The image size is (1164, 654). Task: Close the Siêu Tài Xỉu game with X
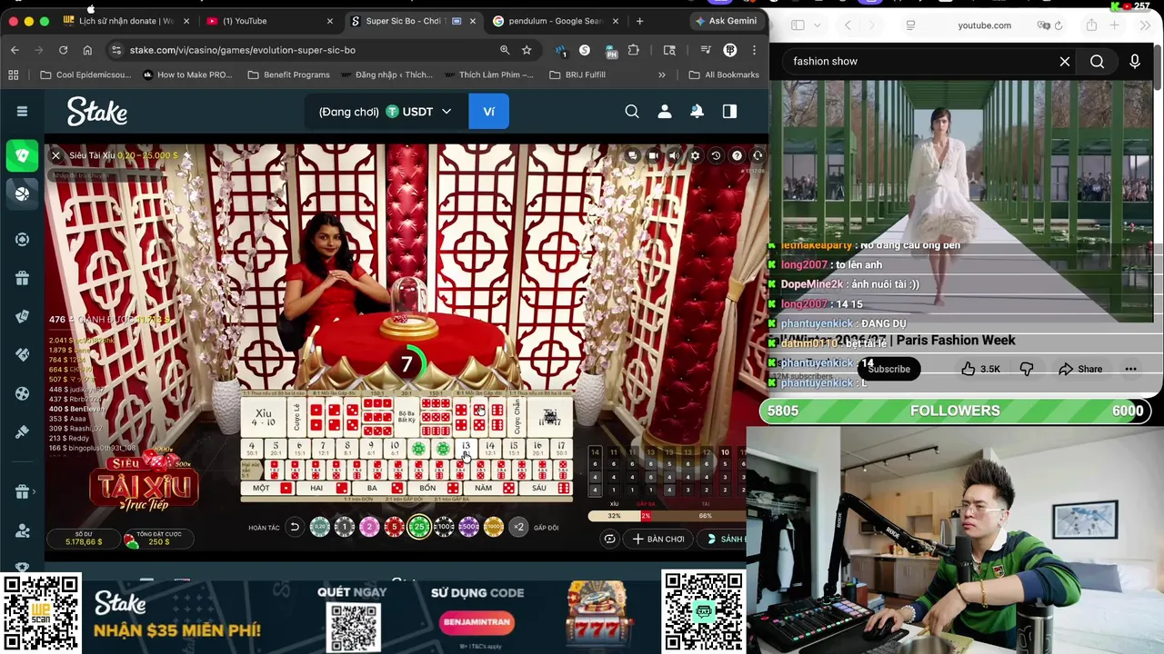tap(55, 155)
